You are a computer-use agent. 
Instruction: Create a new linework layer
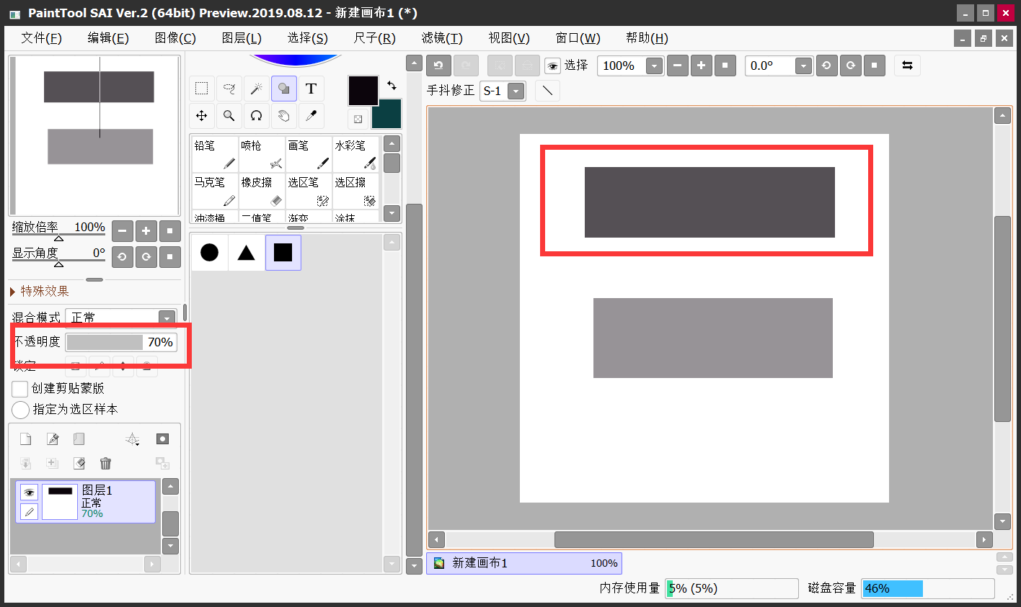coord(53,439)
